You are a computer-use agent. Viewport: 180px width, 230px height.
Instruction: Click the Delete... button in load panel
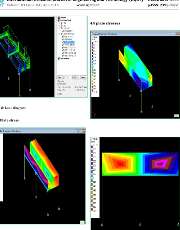pyautogui.click(x=84, y=77)
